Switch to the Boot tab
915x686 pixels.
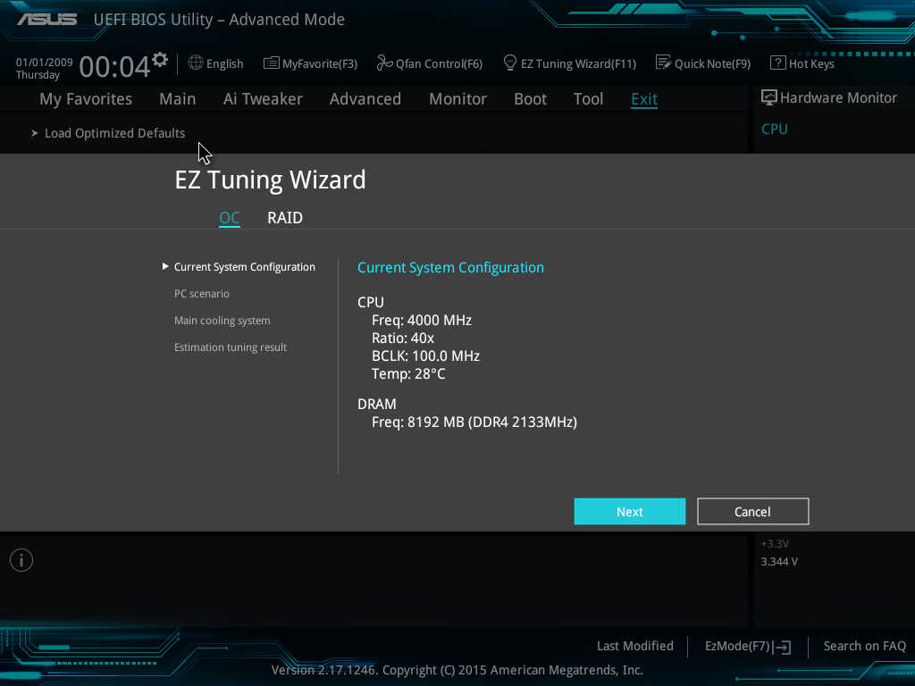[531, 99]
